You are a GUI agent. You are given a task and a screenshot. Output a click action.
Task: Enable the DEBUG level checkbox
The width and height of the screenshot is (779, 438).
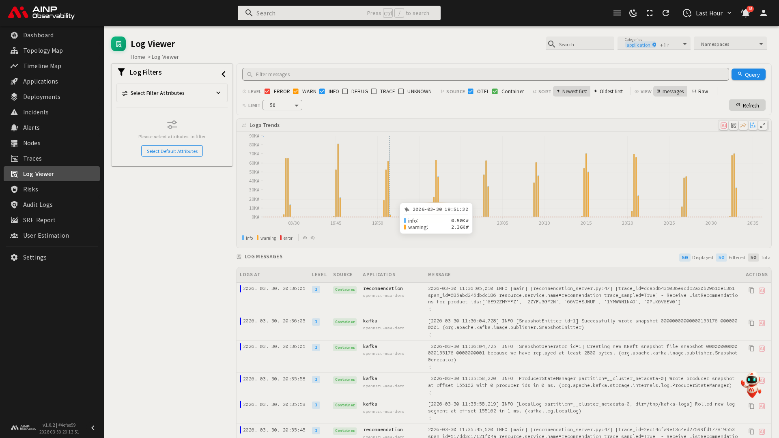click(x=345, y=92)
